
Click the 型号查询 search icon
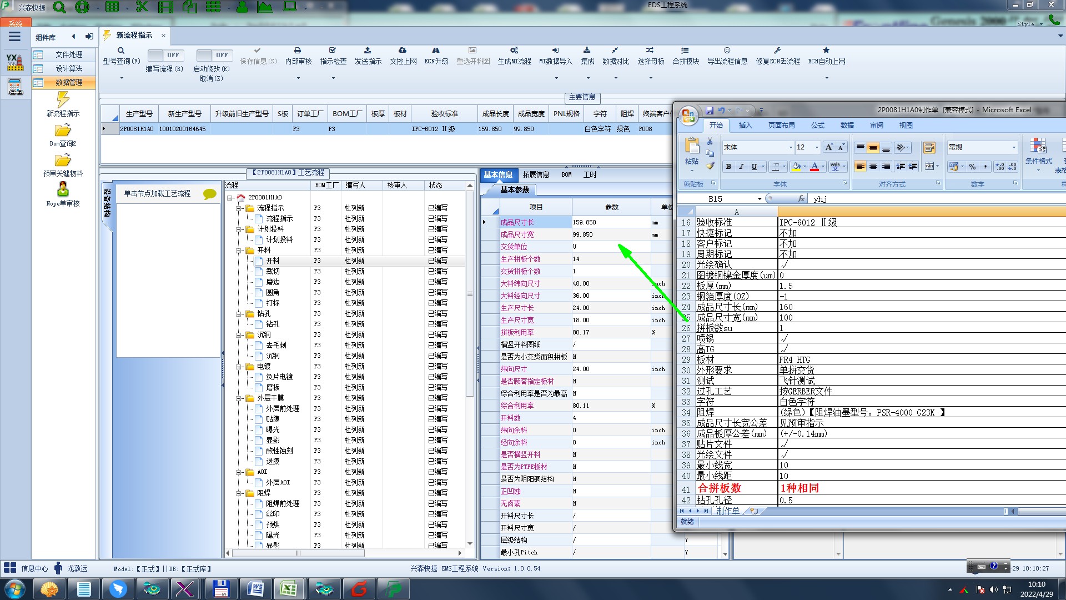pyautogui.click(x=121, y=51)
